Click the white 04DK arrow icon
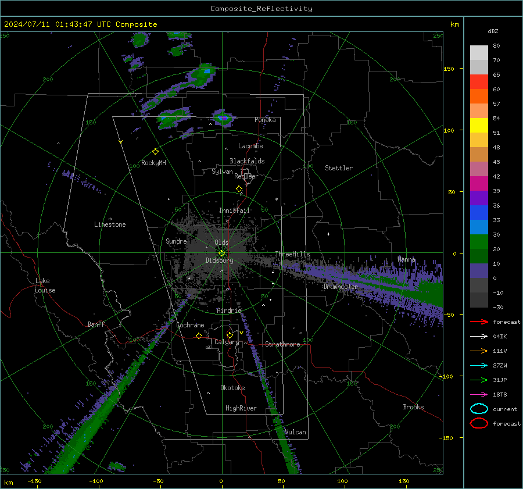 tap(479, 337)
